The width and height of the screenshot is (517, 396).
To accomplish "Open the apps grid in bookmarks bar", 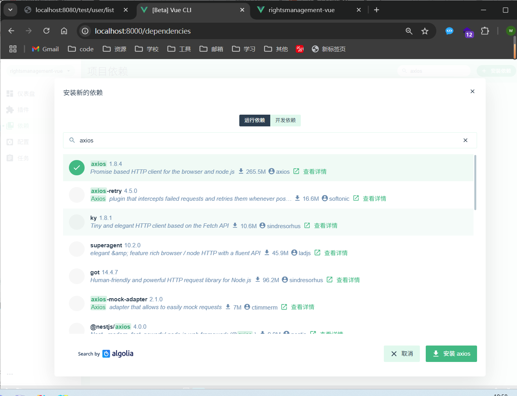I will pyautogui.click(x=13, y=49).
